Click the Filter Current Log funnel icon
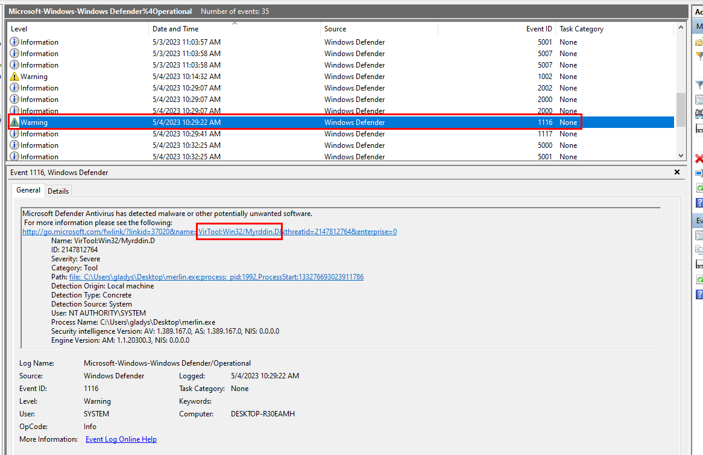Viewport: 703px width, 455px height. (699, 85)
